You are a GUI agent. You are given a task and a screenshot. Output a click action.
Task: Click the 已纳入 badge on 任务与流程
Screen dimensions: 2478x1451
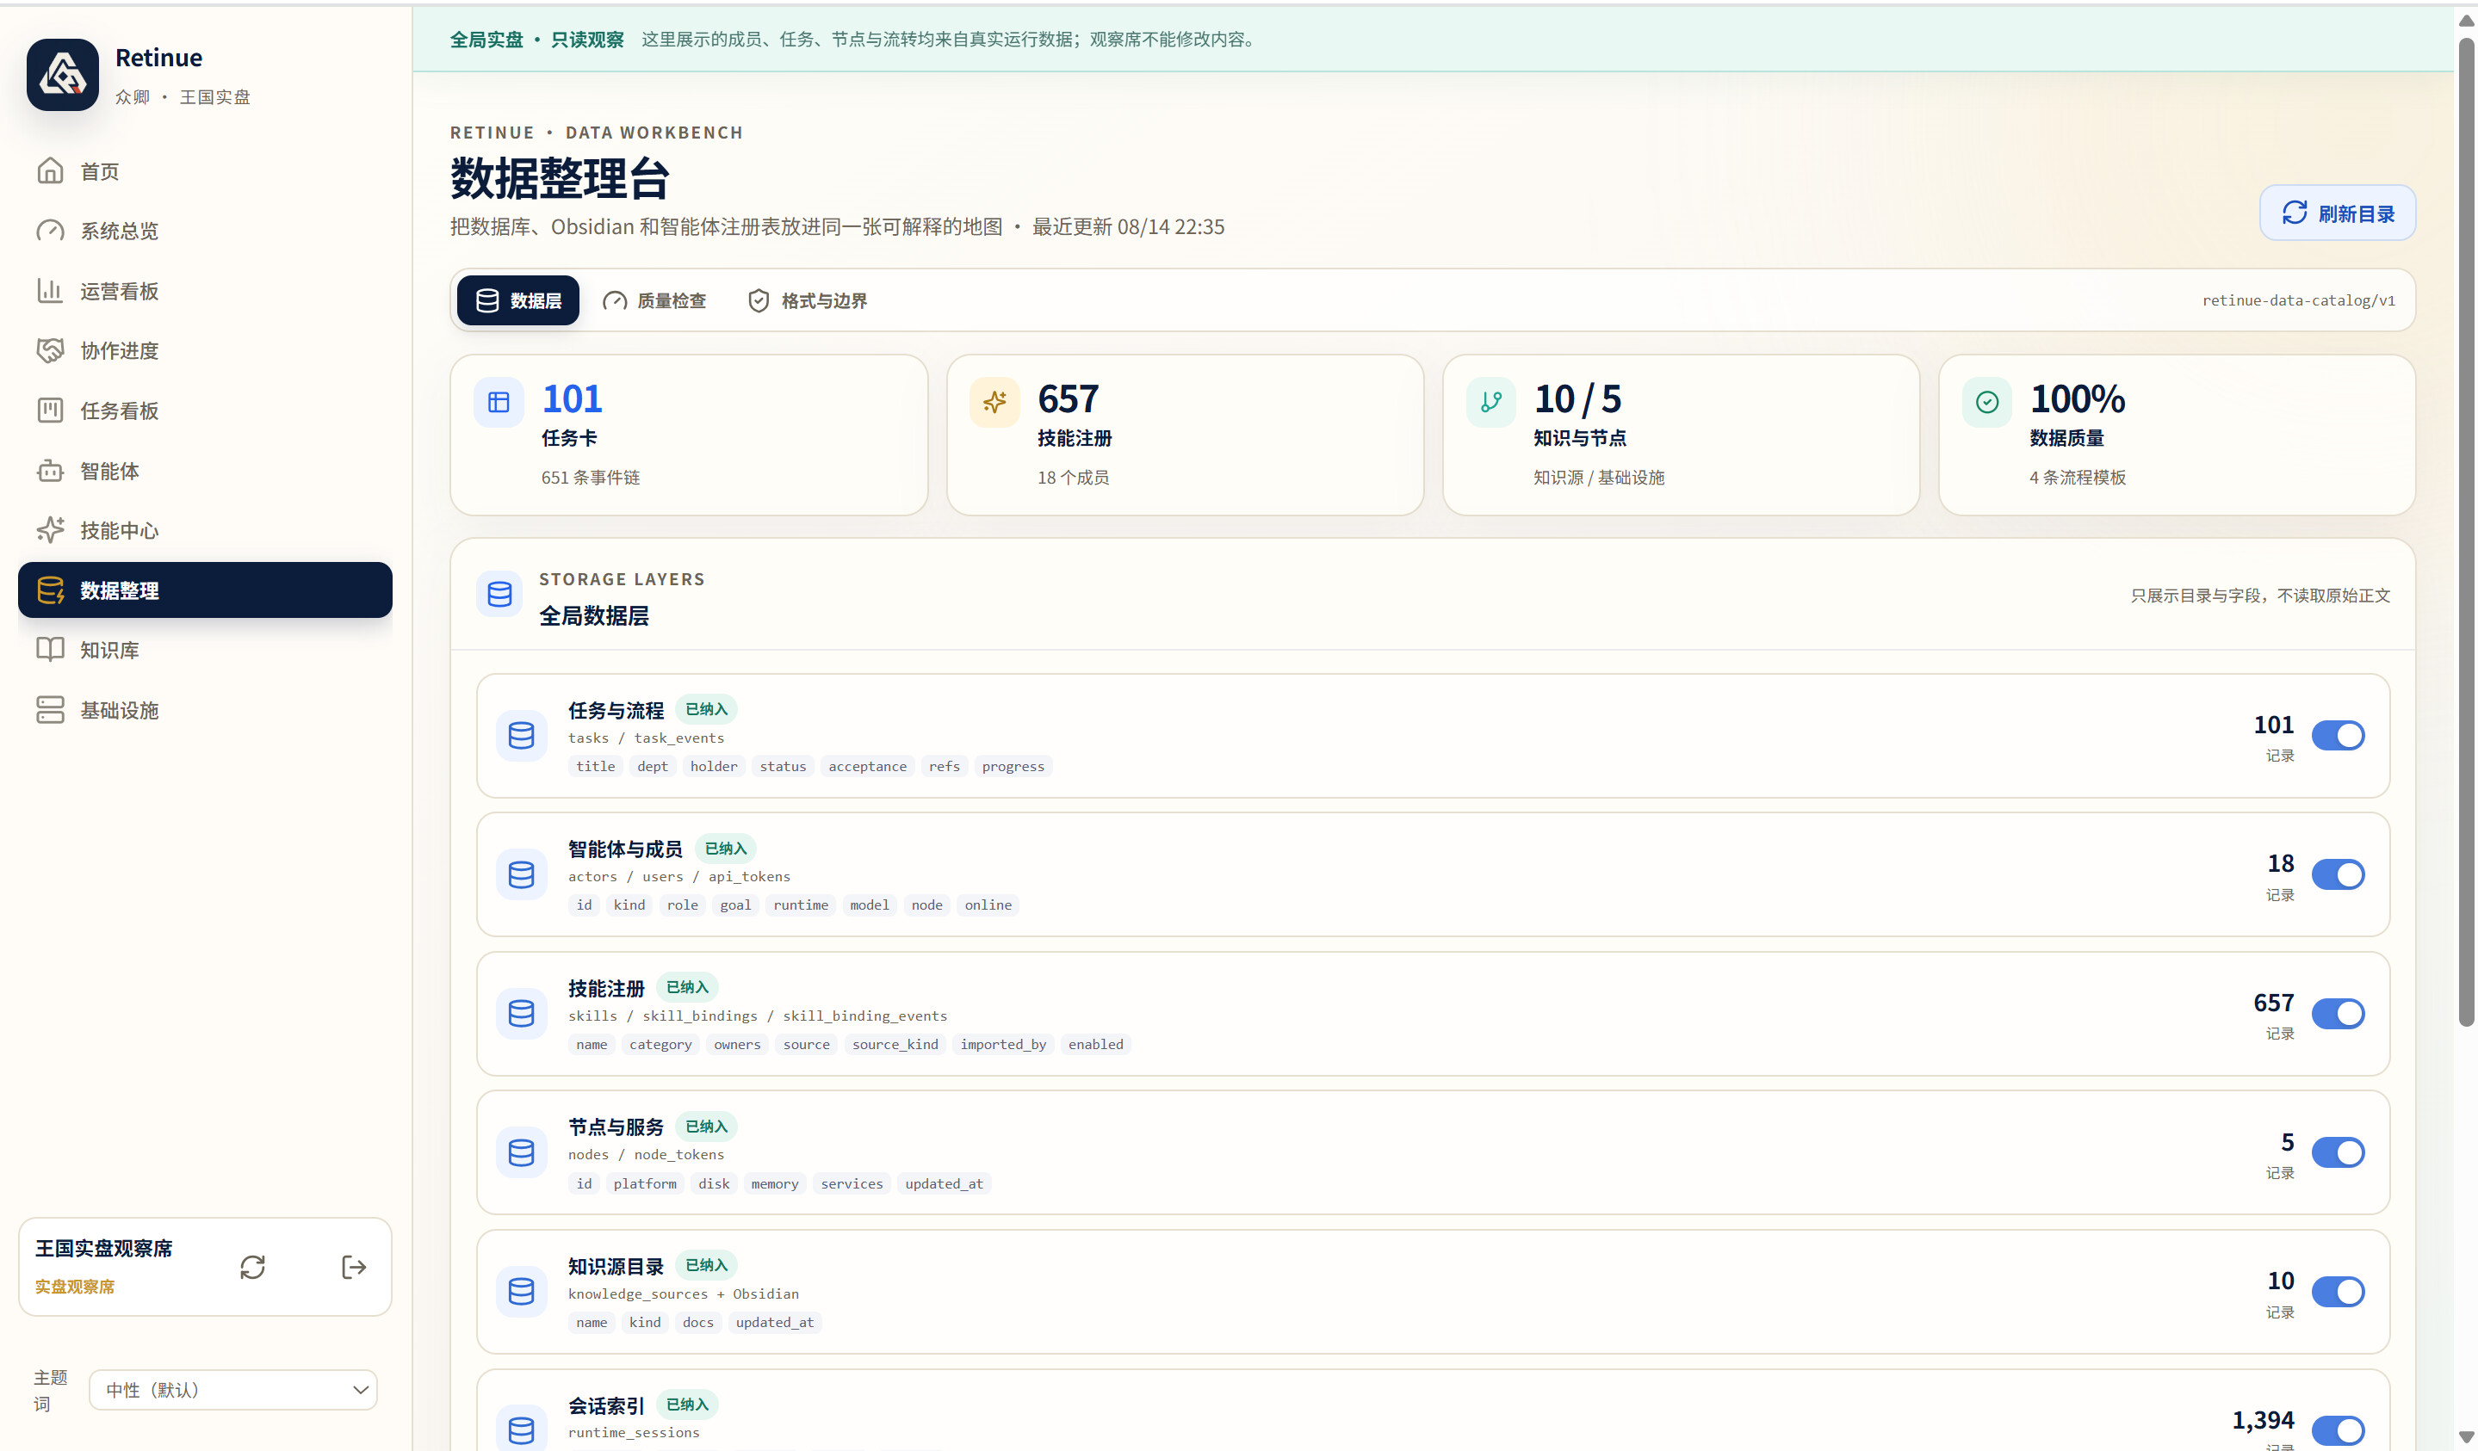pyautogui.click(x=706, y=710)
